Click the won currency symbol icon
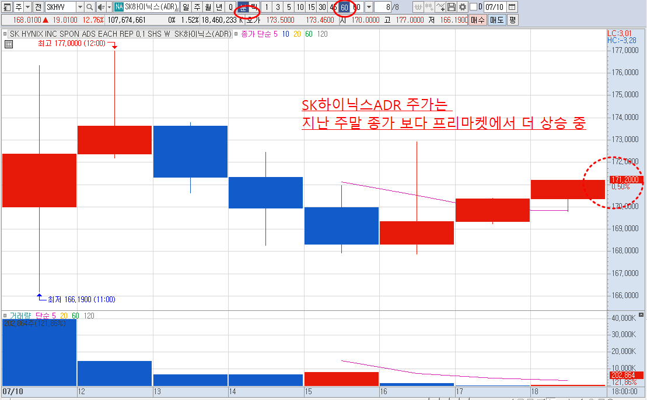This screenshot has height=400, width=647. click(x=418, y=7)
